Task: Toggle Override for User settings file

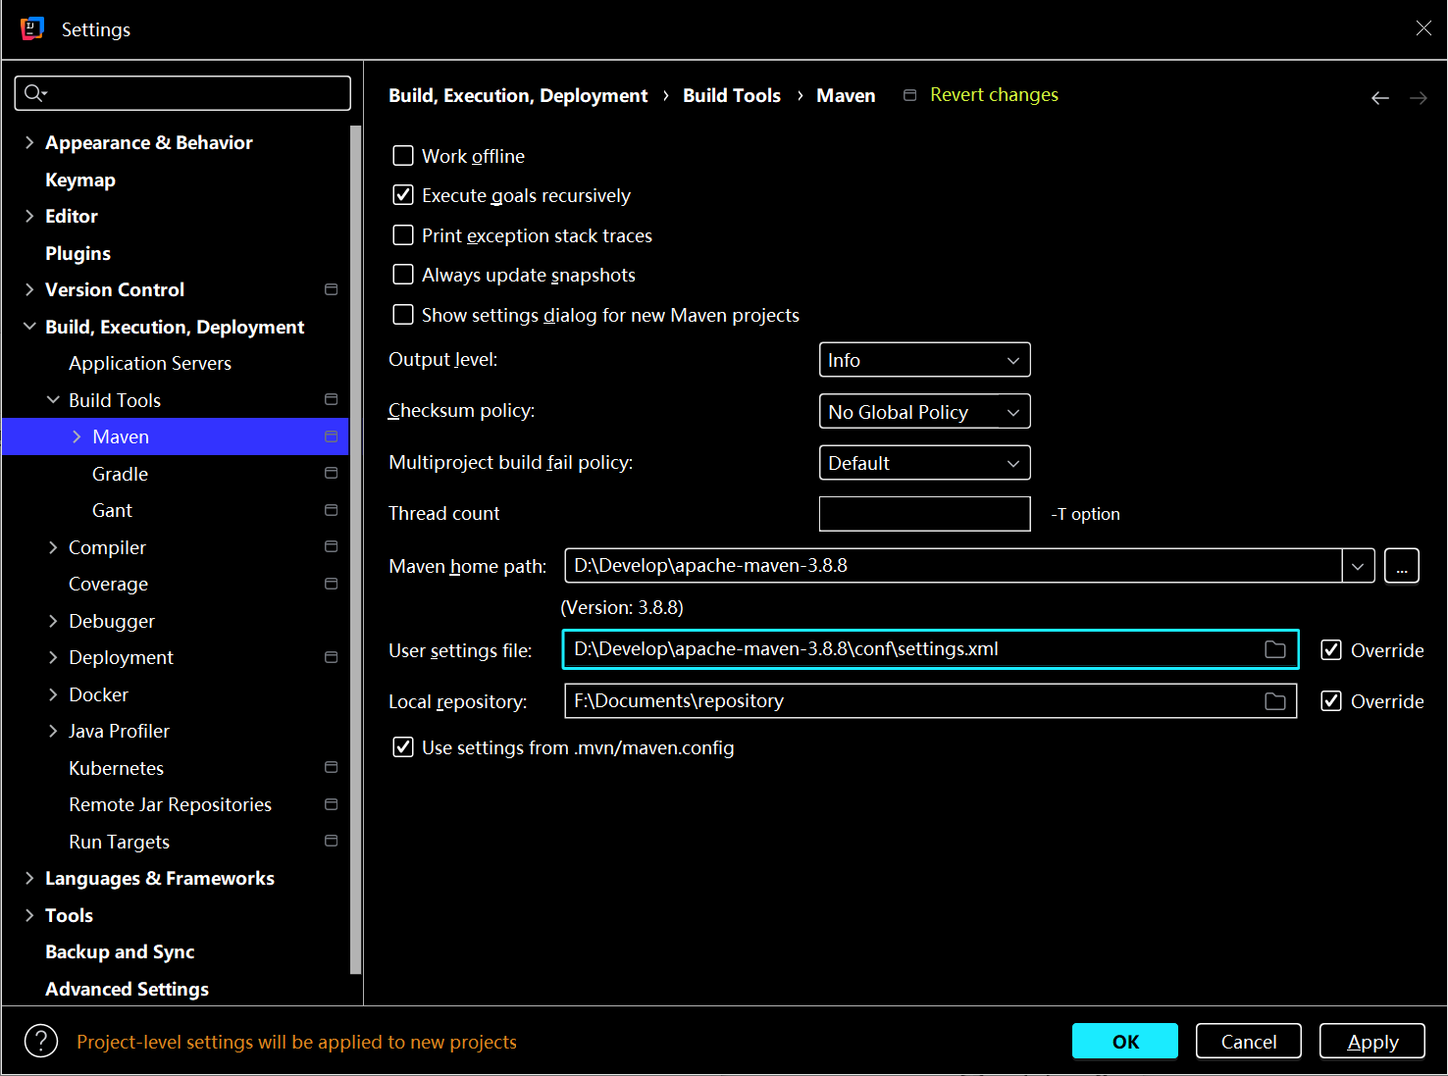Action: click(x=1331, y=649)
